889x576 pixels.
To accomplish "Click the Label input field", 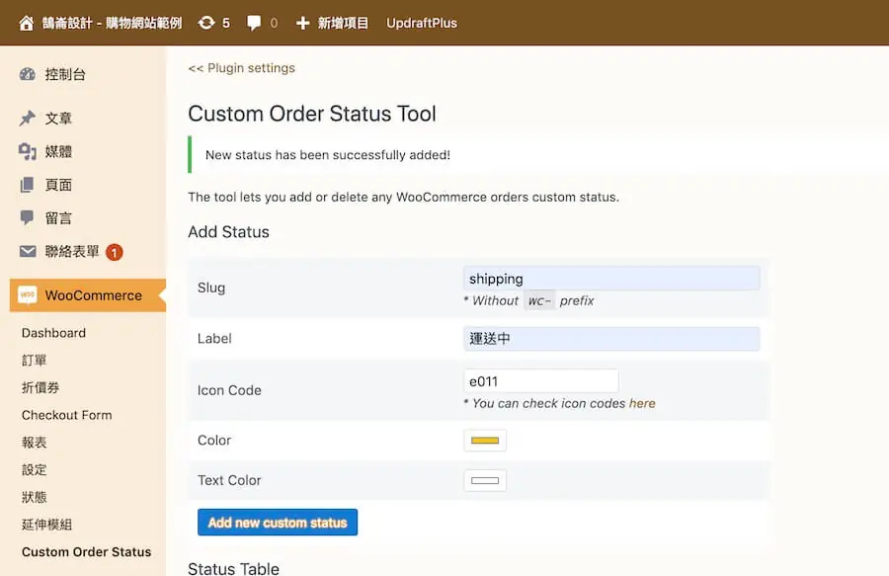I will point(611,339).
